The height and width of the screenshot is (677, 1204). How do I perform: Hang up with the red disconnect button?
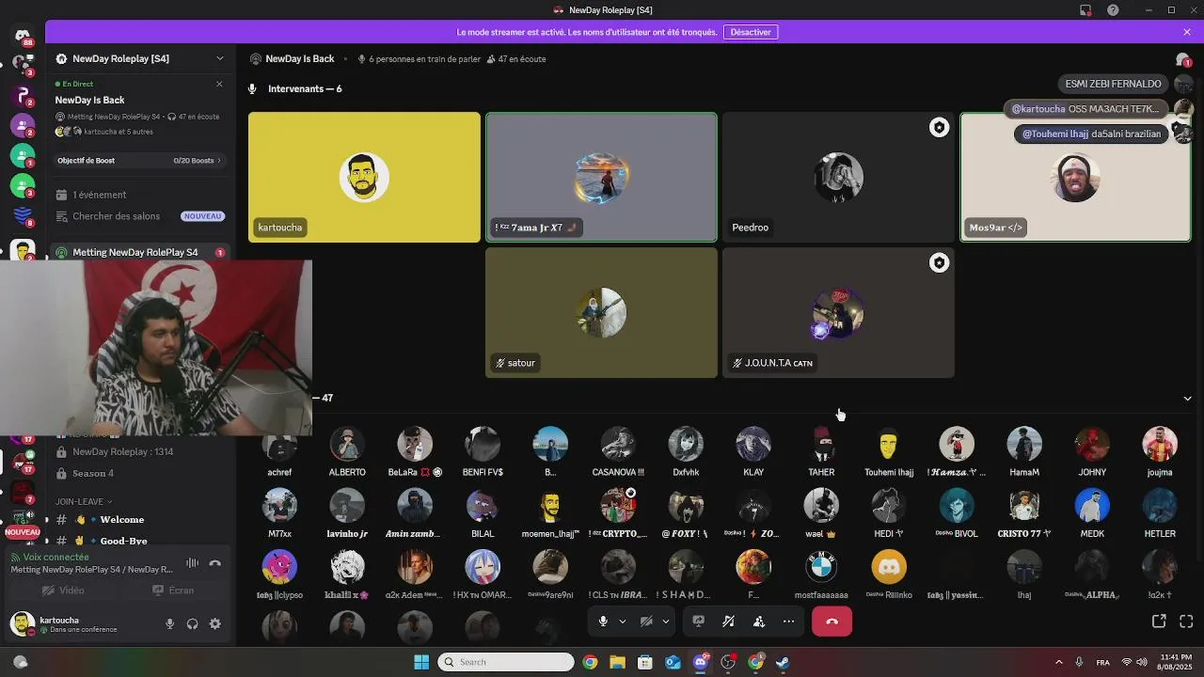tap(832, 622)
